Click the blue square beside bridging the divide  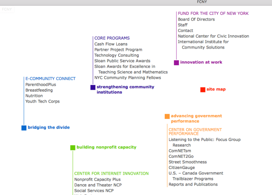pos(24,128)
